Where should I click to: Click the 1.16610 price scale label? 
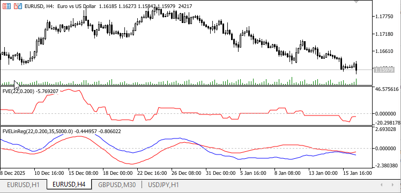[384, 51]
